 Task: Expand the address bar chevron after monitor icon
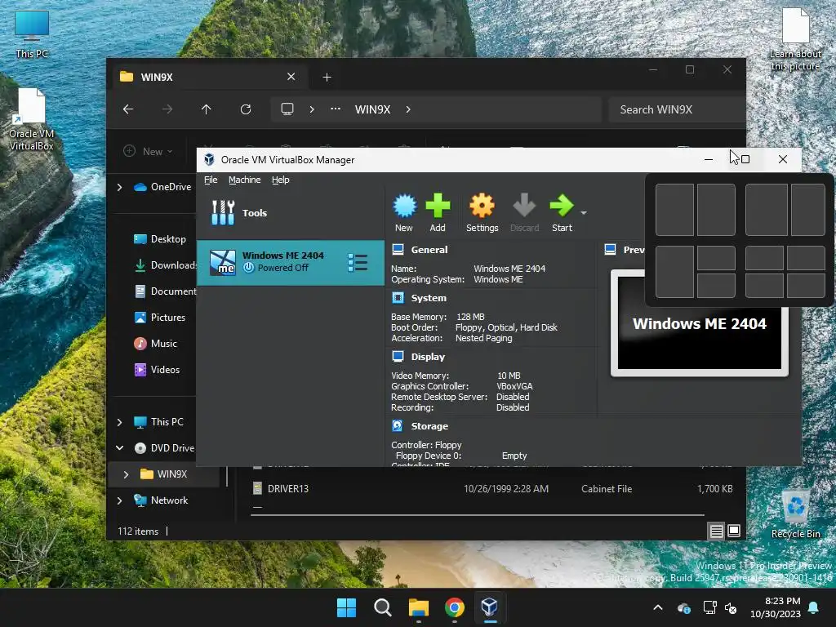click(x=312, y=109)
